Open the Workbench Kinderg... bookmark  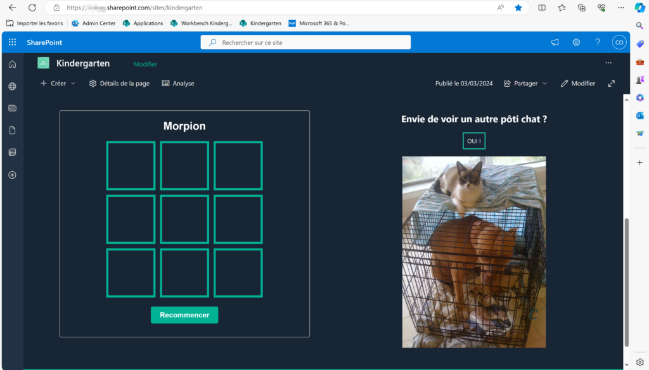[202, 23]
